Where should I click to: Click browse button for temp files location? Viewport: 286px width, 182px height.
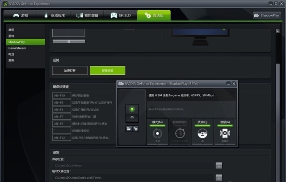click(x=219, y=178)
